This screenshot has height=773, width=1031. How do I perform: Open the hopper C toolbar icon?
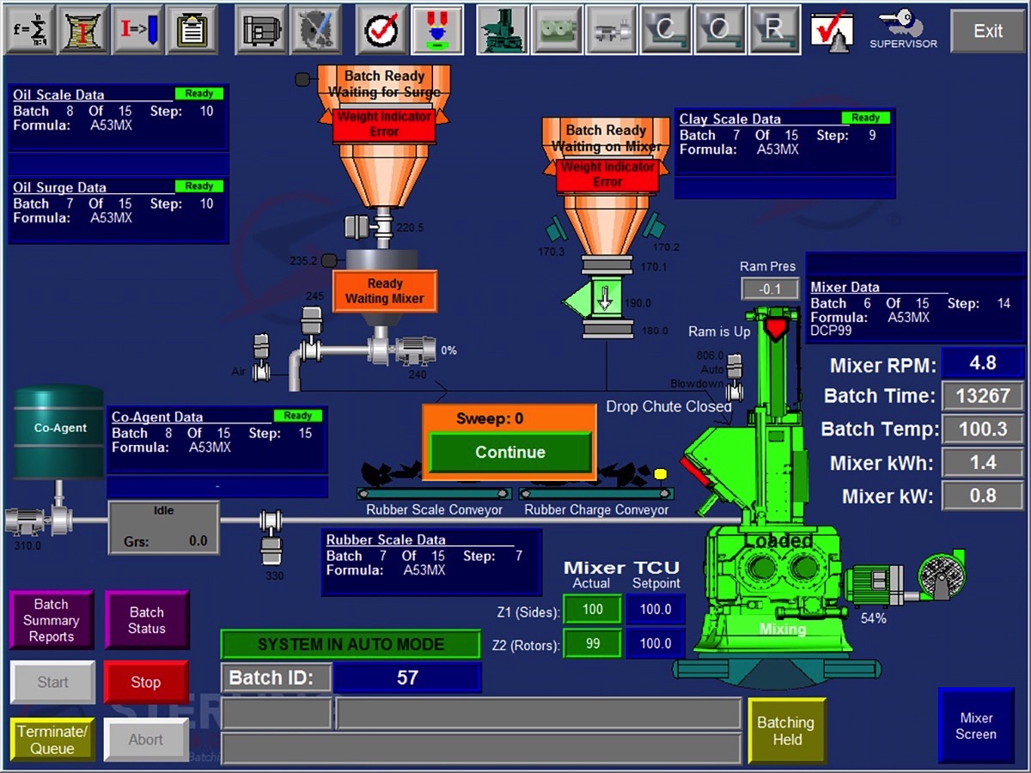pos(666,30)
